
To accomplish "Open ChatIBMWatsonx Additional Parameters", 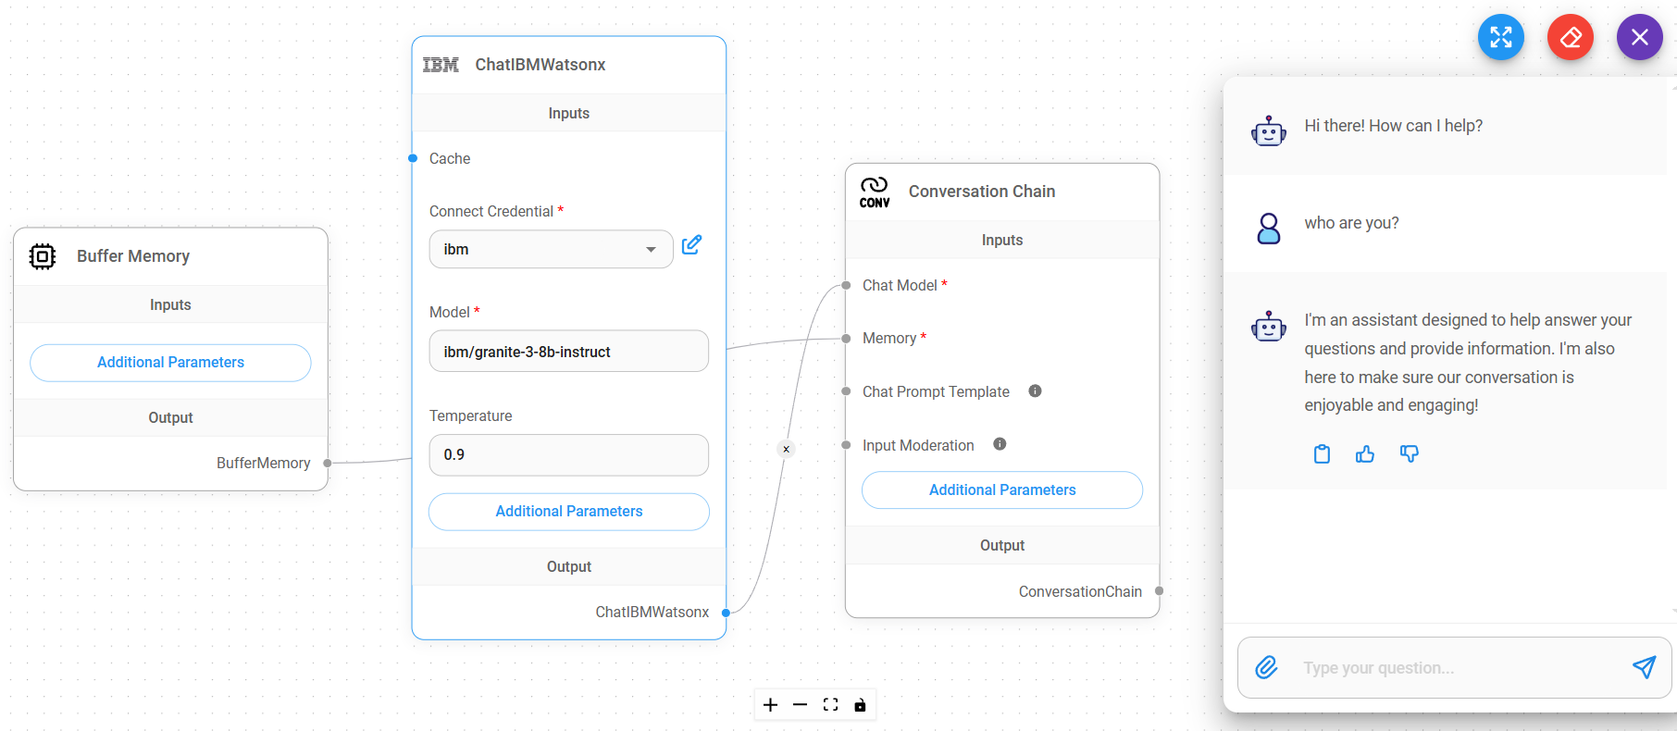I will point(568,512).
